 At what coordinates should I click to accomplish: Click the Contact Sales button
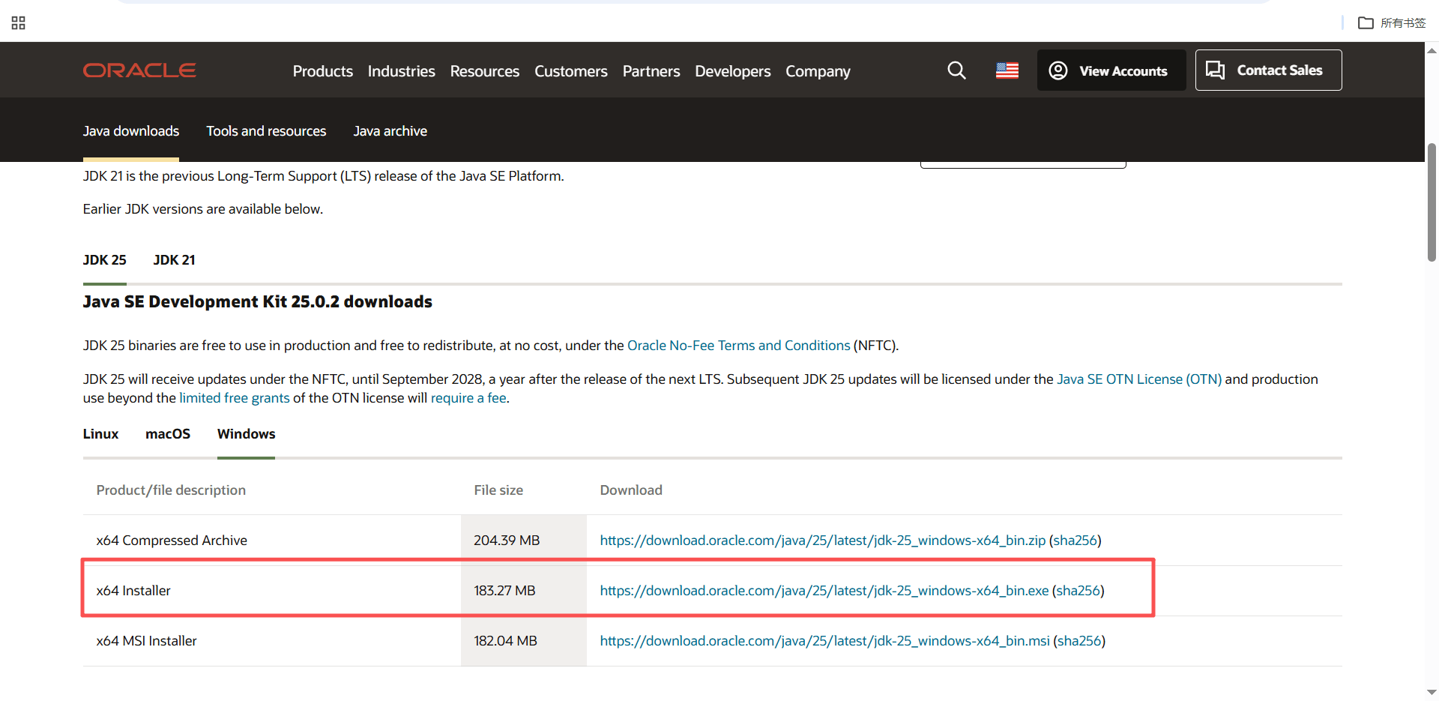pyautogui.click(x=1268, y=70)
